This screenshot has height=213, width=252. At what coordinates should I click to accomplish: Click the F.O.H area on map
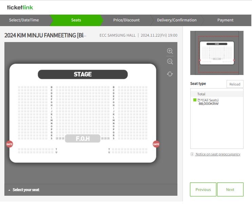click(x=83, y=139)
